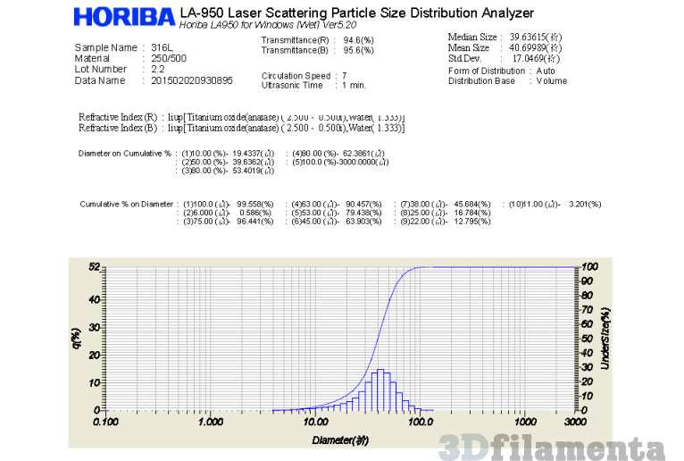
Task: Click the q(%) left axis label
Action: (x=76, y=338)
